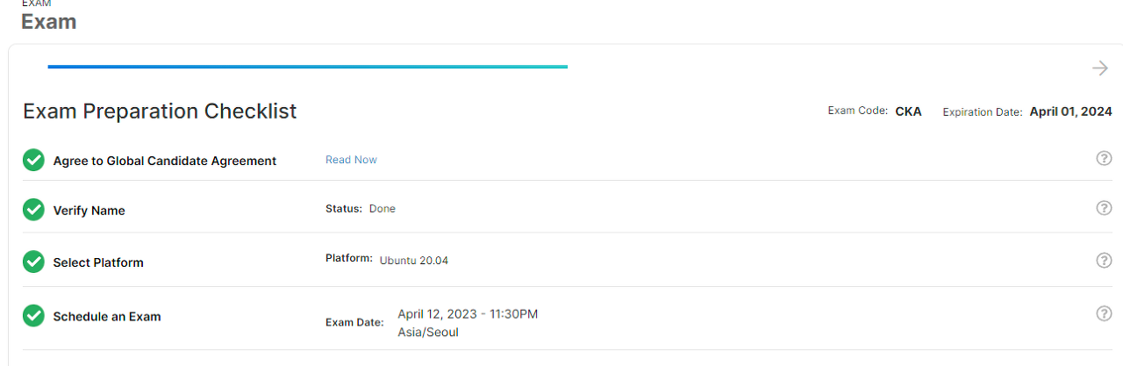
Task: Click green checkmark beside Agree to Global Candidate Agreement
Action: pos(33,161)
